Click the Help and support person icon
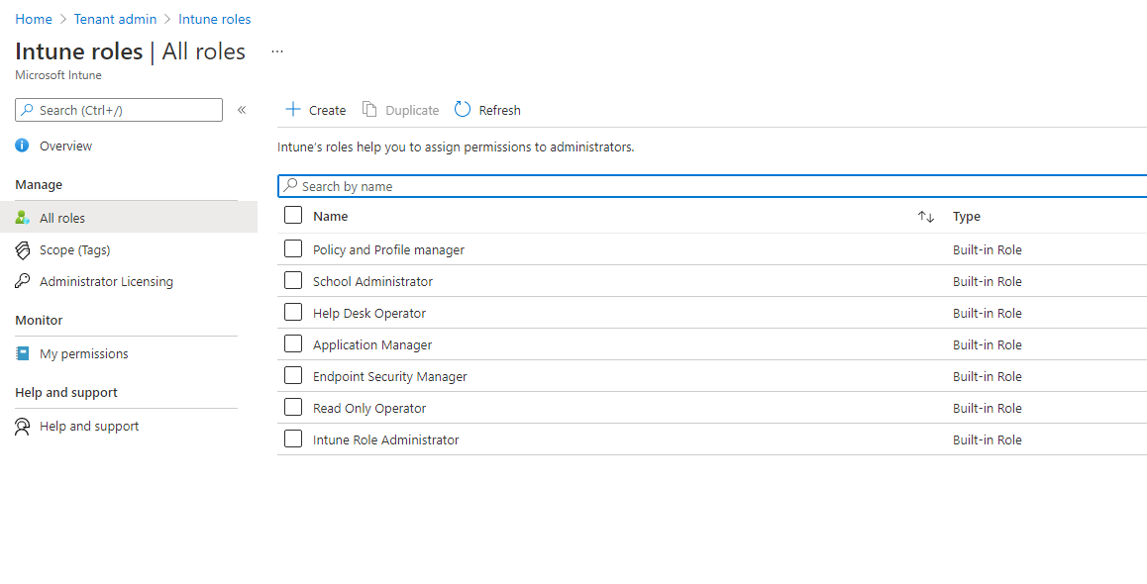The width and height of the screenshot is (1147, 584). 23,427
